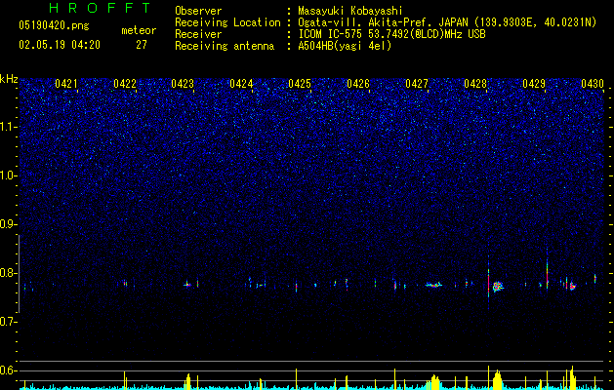Click the Receiving Location label

[x=227, y=22]
